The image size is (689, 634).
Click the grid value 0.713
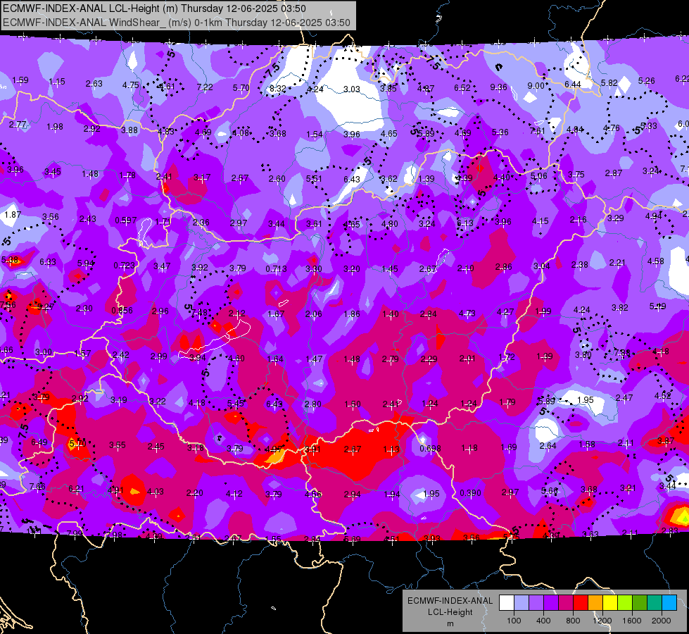[277, 269]
